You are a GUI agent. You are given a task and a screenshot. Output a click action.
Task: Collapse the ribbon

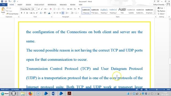(x=169, y=17)
